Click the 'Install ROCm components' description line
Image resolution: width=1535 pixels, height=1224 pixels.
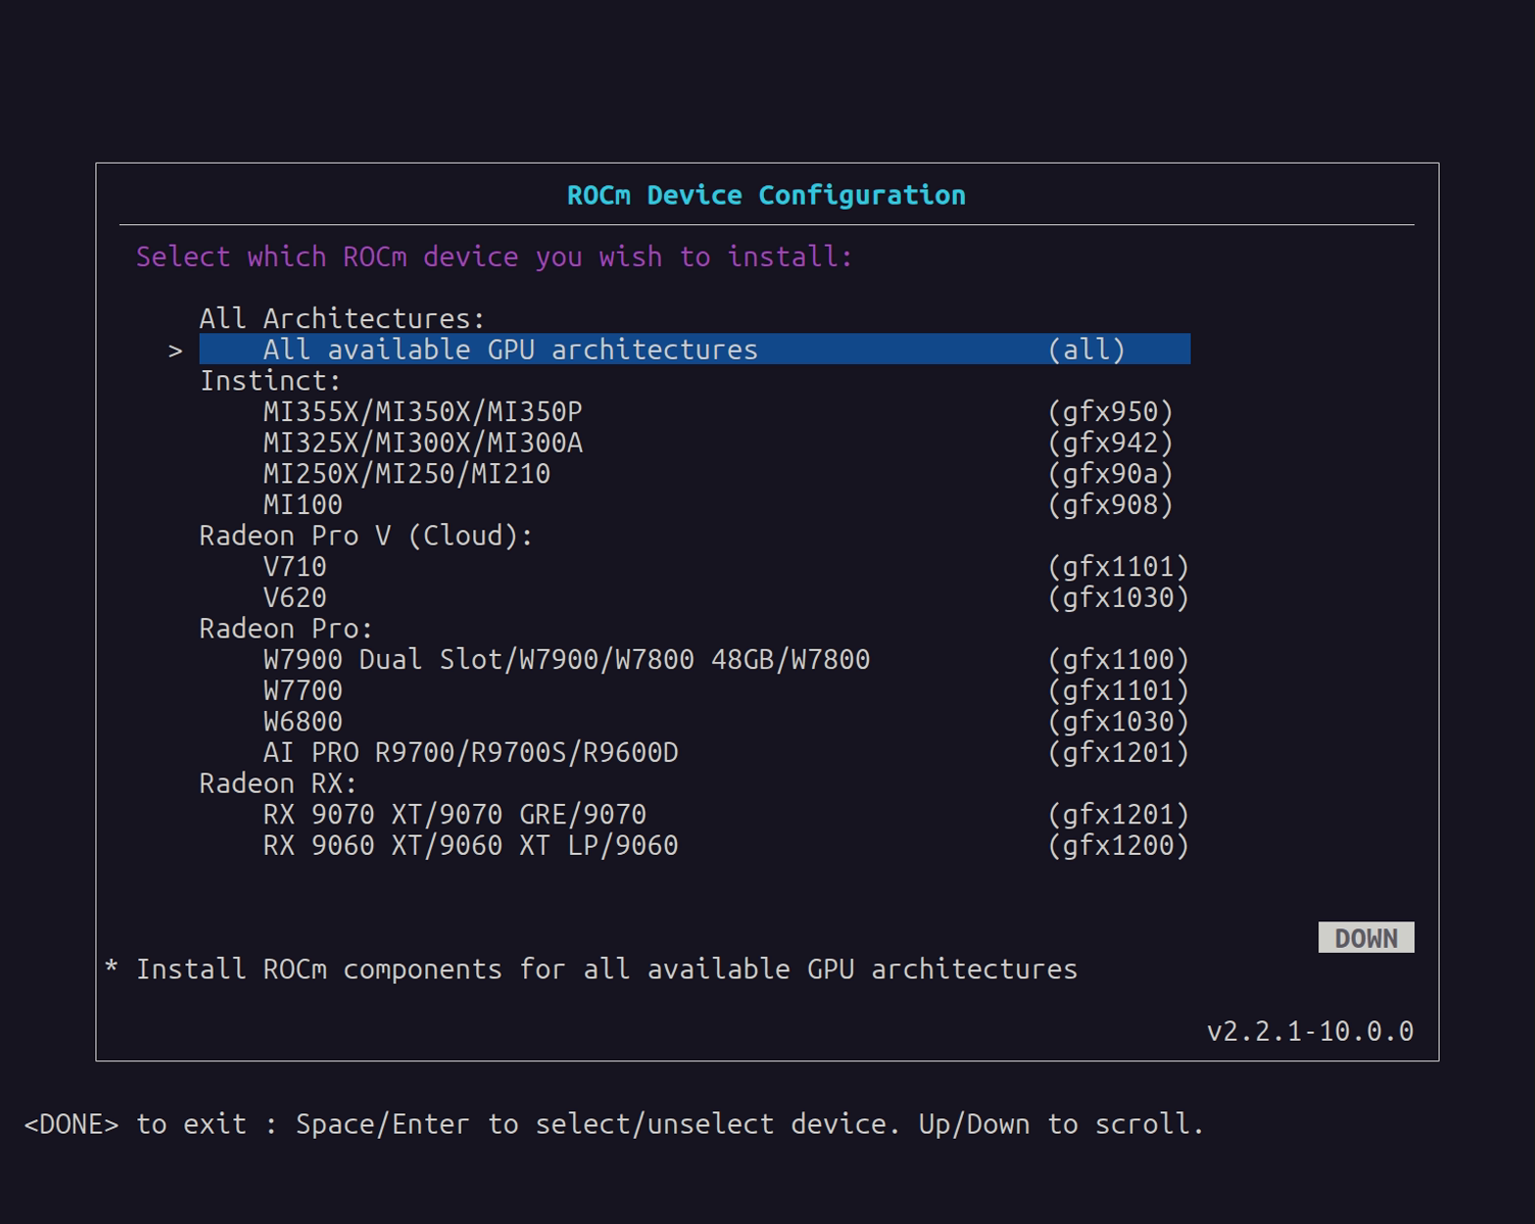pyautogui.click(x=591, y=969)
